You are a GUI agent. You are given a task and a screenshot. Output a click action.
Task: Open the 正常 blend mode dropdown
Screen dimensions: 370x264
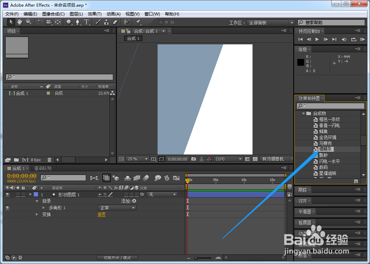[x=117, y=208]
